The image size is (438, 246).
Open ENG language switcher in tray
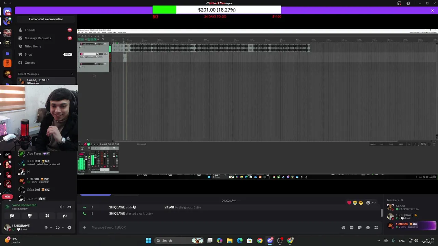[402, 241]
